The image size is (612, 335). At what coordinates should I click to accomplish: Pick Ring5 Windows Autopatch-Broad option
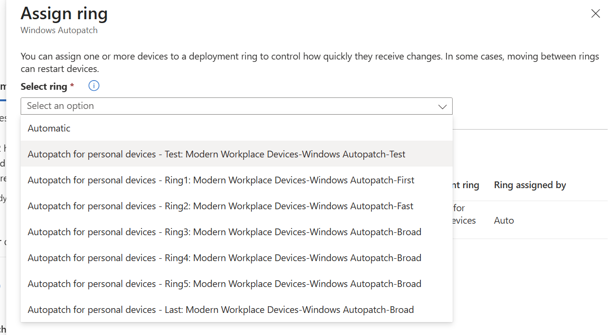237,284
